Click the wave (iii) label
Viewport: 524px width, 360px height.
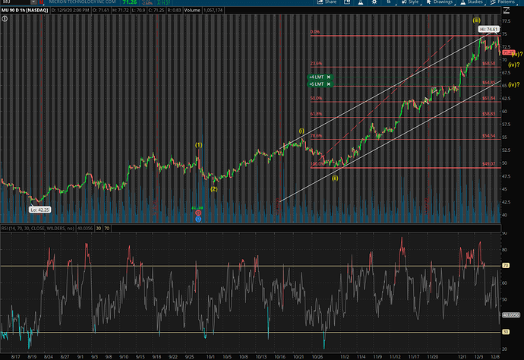[x=477, y=20]
